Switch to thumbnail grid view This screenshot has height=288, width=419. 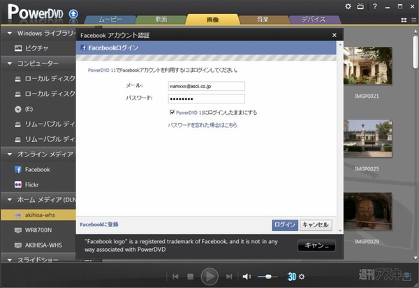pos(404,20)
